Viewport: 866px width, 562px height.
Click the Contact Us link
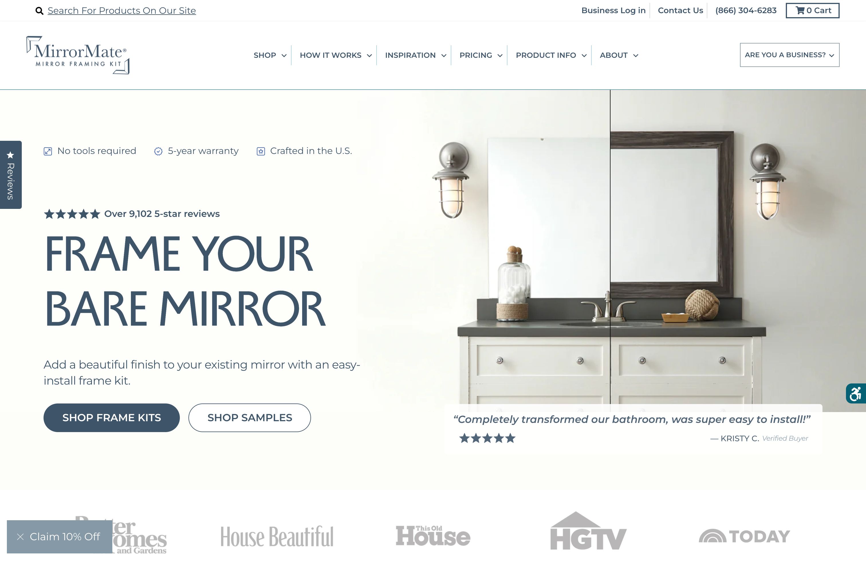coord(680,10)
